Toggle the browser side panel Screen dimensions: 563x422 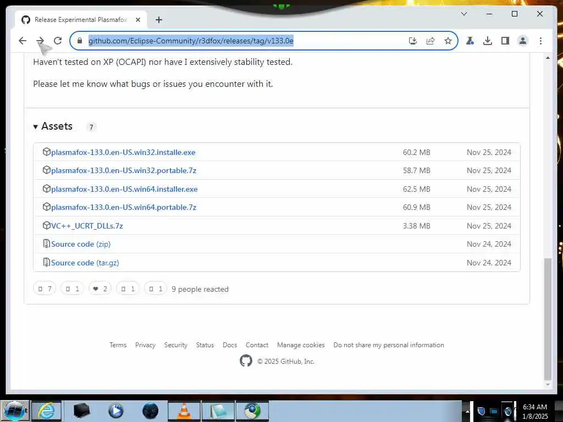[505, 41]
